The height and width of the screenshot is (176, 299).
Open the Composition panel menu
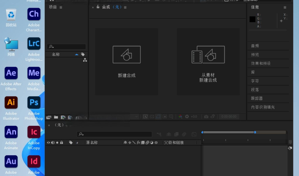coord(125,7)
